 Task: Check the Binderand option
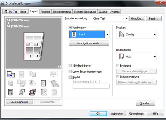[118, 66]
